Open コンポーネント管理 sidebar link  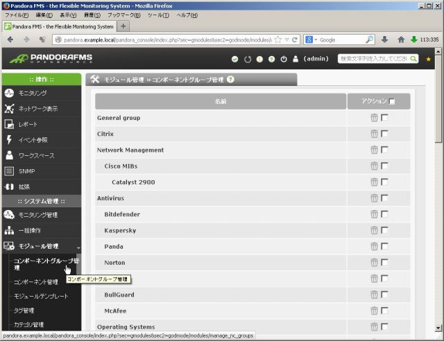click(x=36, y=282)
